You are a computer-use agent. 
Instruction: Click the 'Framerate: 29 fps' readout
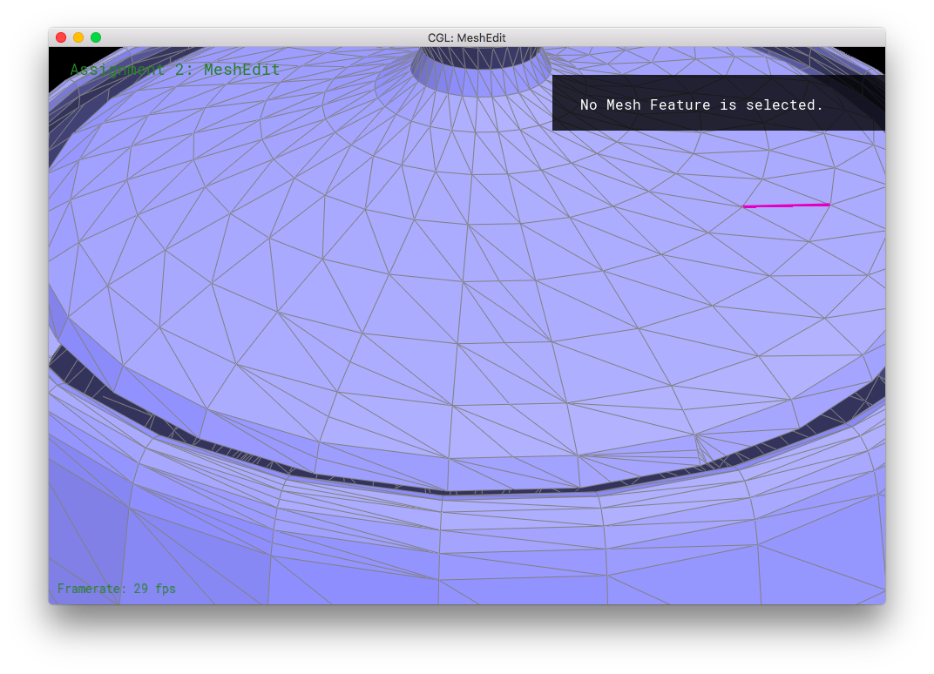pyautogui.click(x=117, y=589)
